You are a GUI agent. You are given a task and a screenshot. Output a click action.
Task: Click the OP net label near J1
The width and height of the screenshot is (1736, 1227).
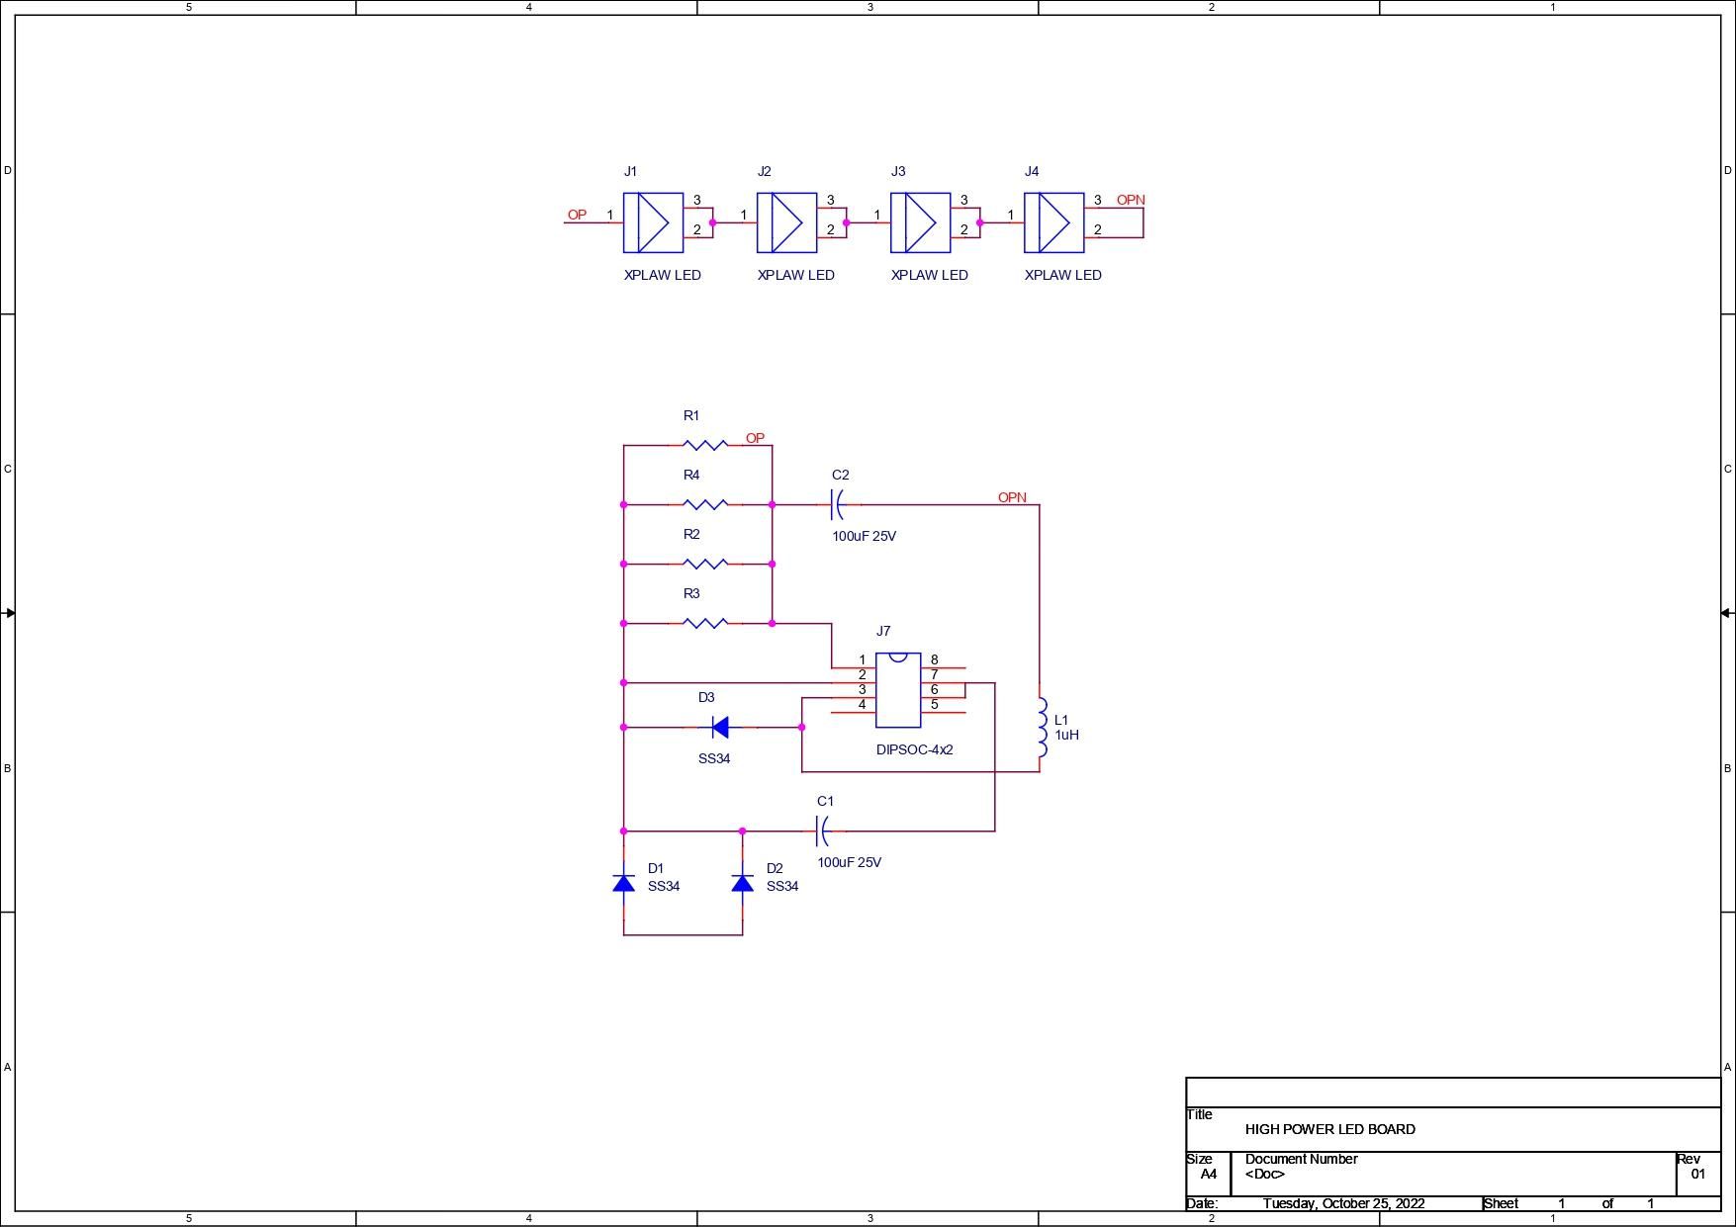pos(577,215)
